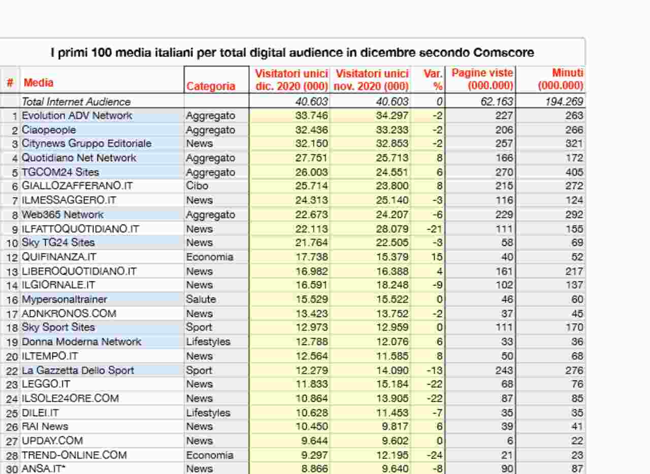Select the Total Internet Audience row label
The height and width of the screenshot is (474, 650).
pos(76,102)
